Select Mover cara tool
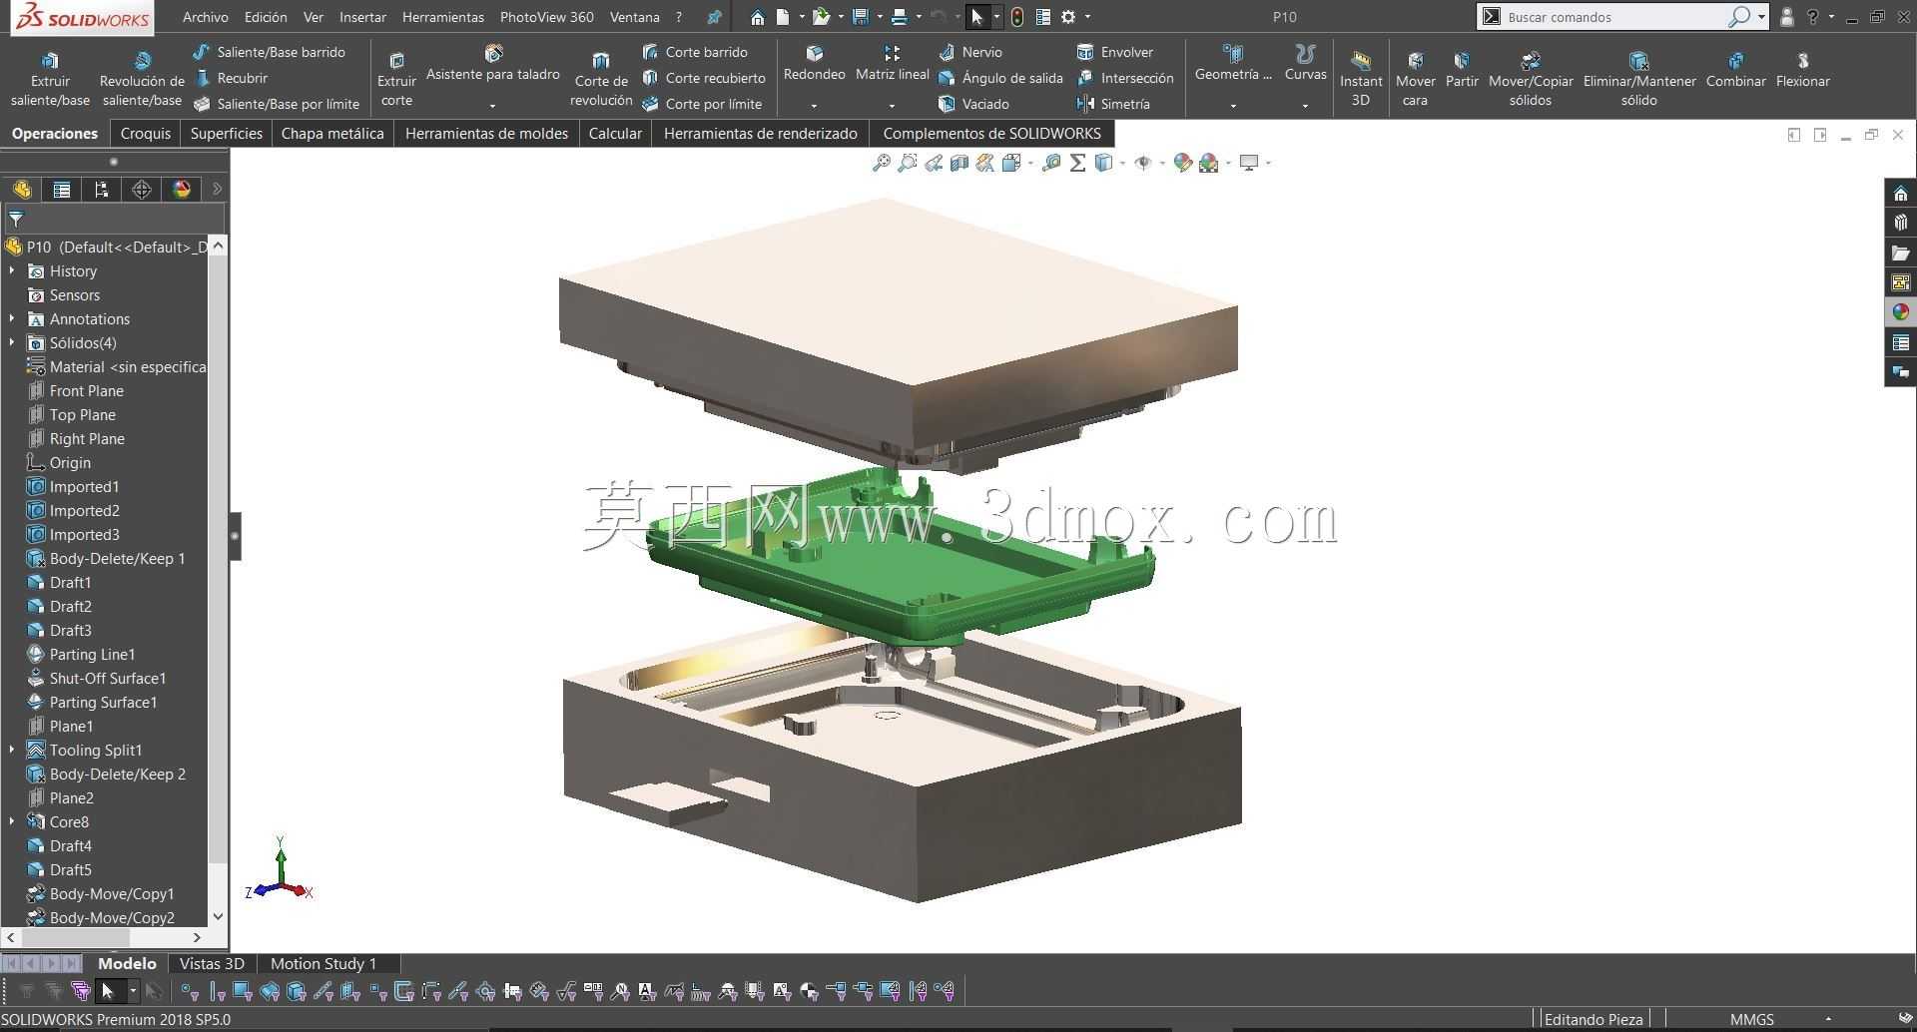Viewport: 1917px width, 1032px height. [1415, 78]
